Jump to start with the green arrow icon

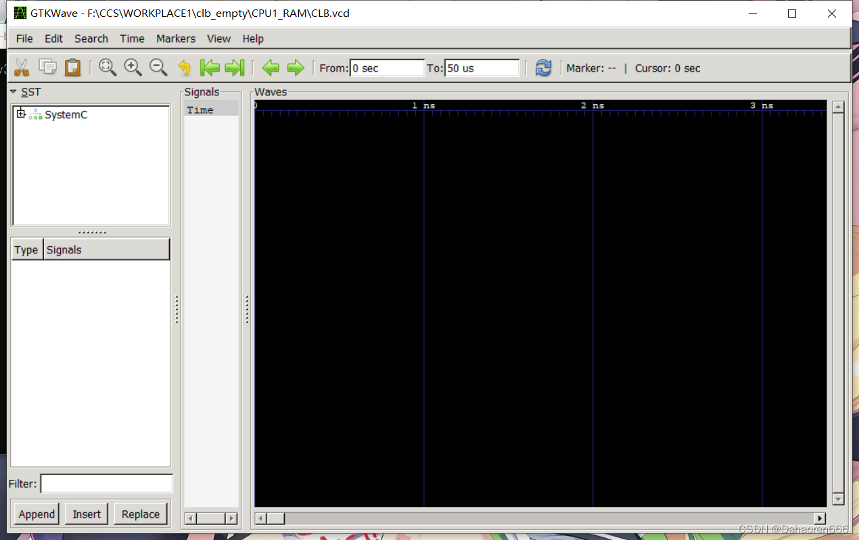tap(210, 67)
